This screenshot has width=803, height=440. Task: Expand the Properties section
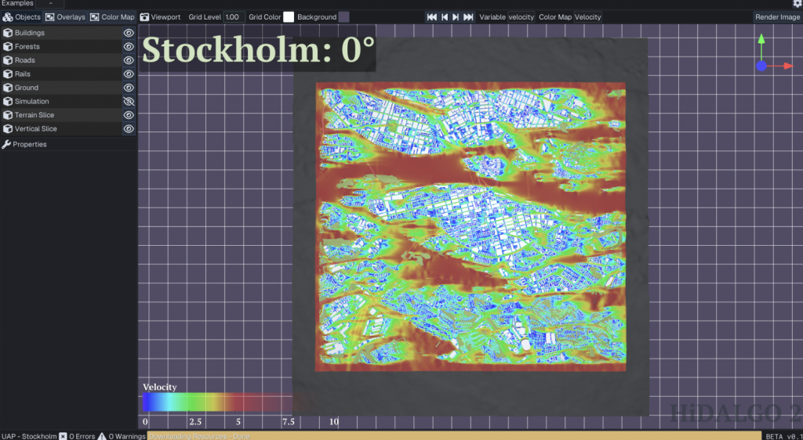69,144
